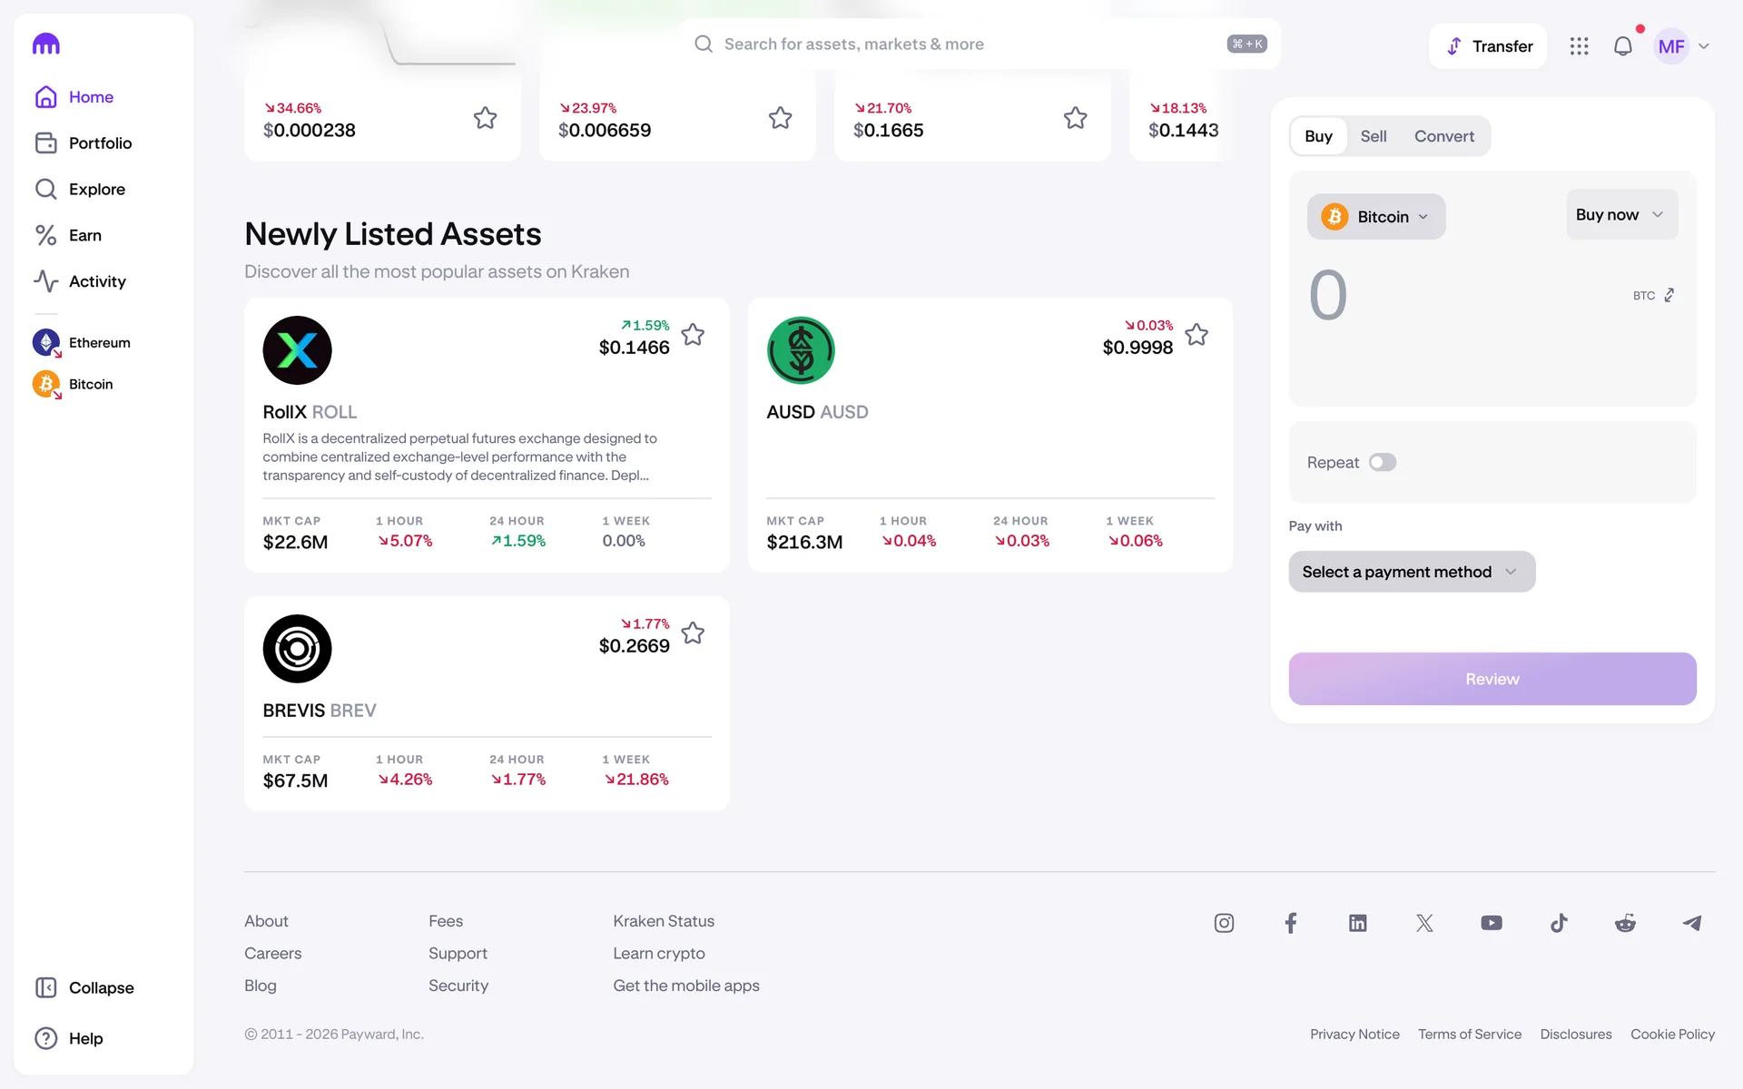This screenshot has width=1743, height=1089.
Task: Enable the Repeat purchase toggle
Action: (1382, 463)
